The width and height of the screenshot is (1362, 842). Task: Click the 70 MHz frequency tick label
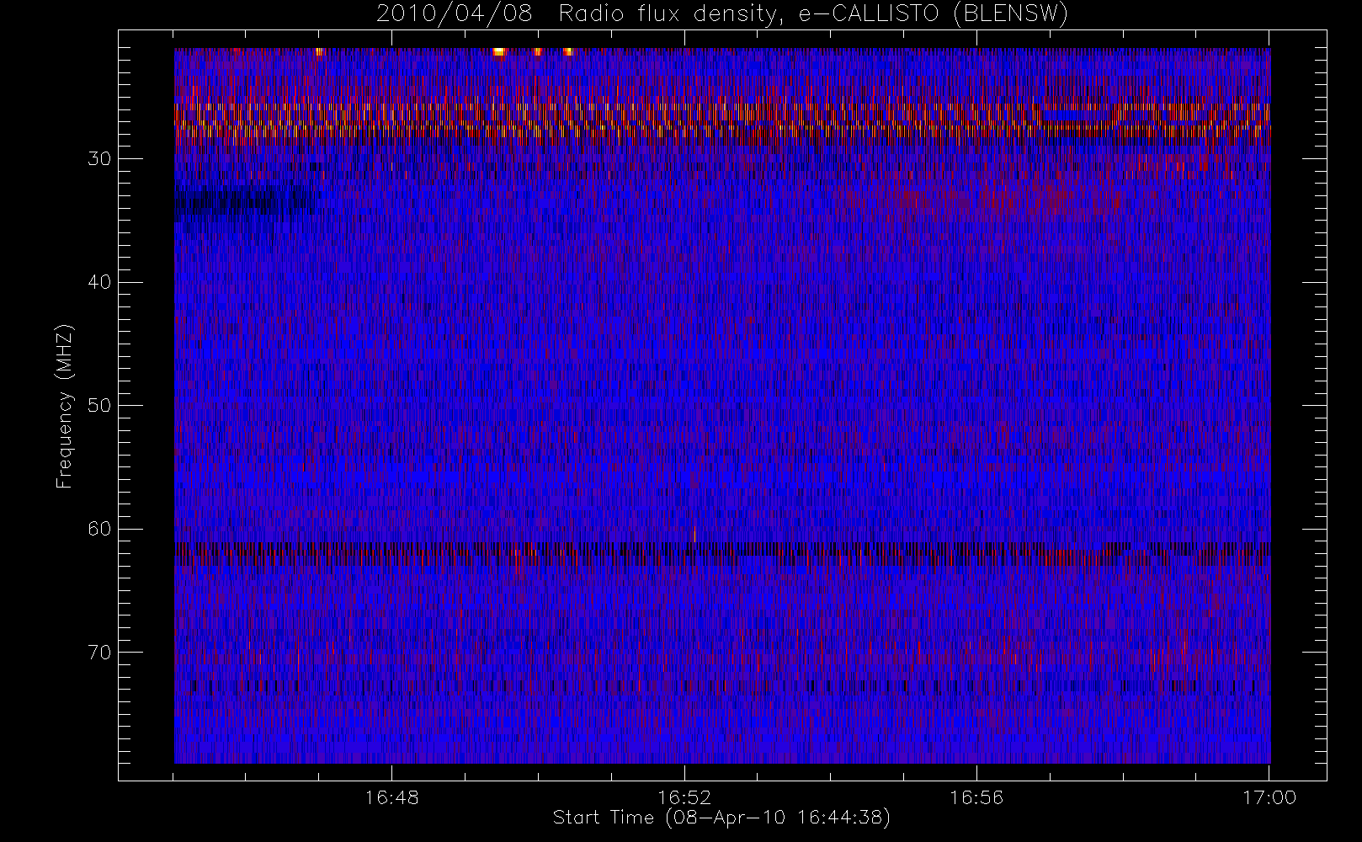click(x=99, y=653)
